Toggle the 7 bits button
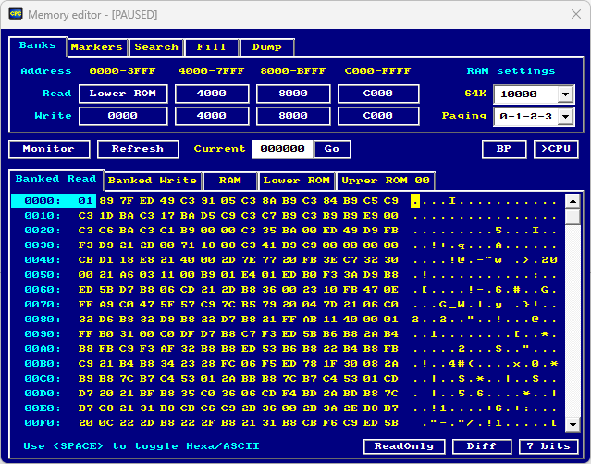 [548, 446]
